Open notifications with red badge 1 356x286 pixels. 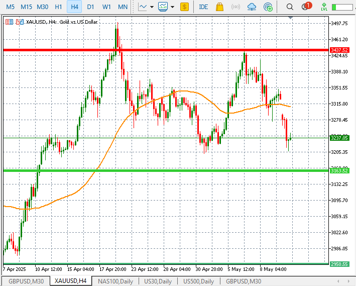coord(306,7)
